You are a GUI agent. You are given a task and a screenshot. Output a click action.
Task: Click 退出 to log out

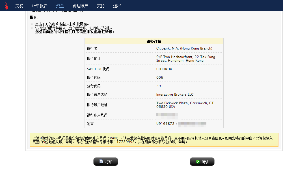point(117,6)
